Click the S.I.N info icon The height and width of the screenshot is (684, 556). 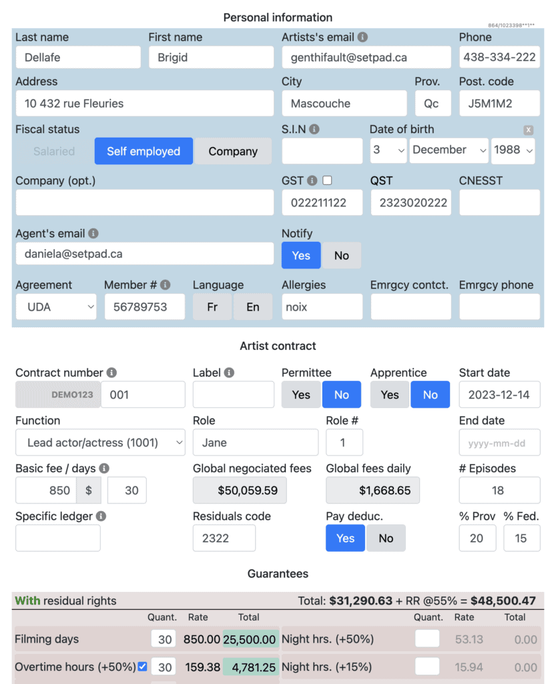pyautogui.click(x=314, y=130)
